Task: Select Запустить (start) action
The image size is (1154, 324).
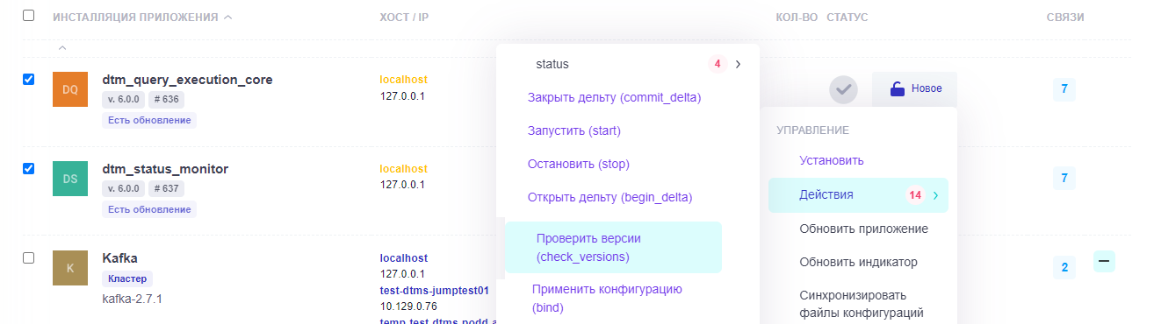Action: coord(573,130)
